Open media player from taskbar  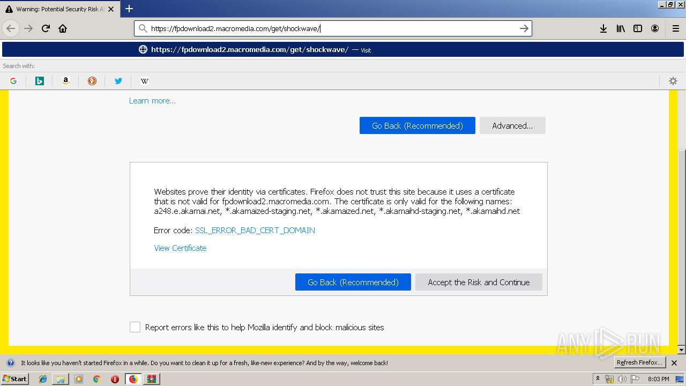[79, 379]
